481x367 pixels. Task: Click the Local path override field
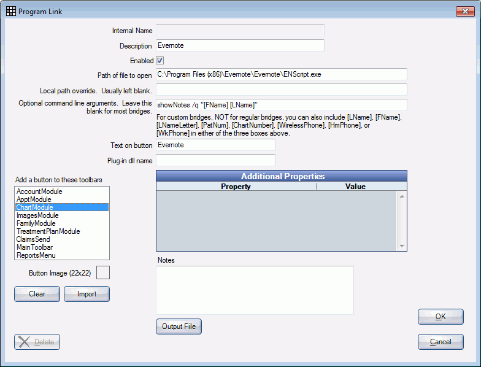click(281, 90)
